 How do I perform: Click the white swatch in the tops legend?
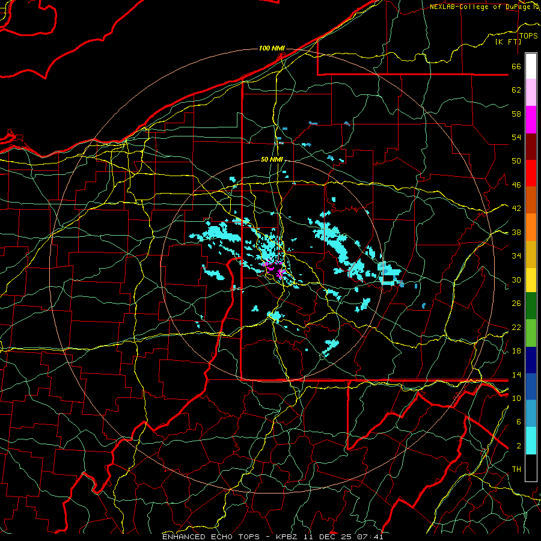point(531,66)
